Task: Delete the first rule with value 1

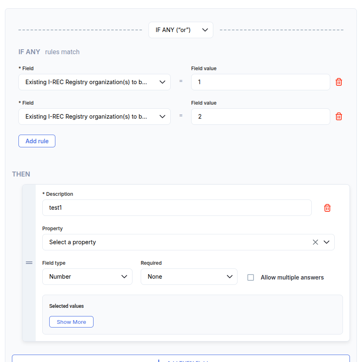Action: click(339, 82)
